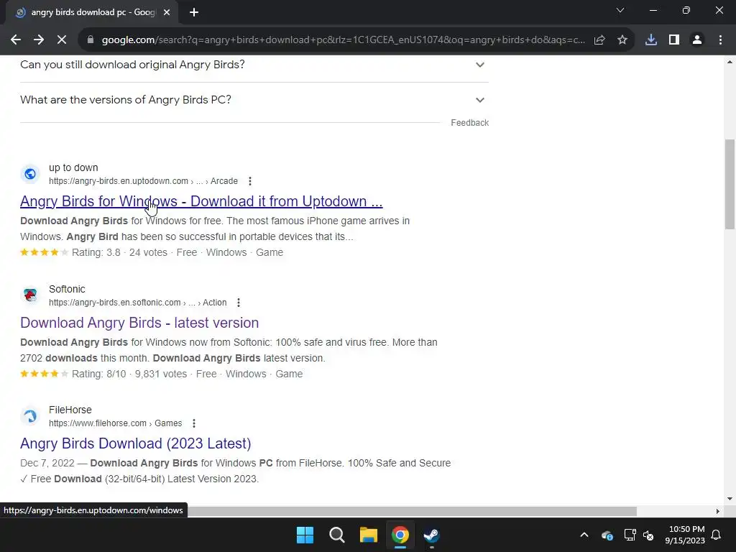Open a new tab with plus button
Image resolution: width=736 pixels, height=552 pixels.
click(x=194, y=13)
